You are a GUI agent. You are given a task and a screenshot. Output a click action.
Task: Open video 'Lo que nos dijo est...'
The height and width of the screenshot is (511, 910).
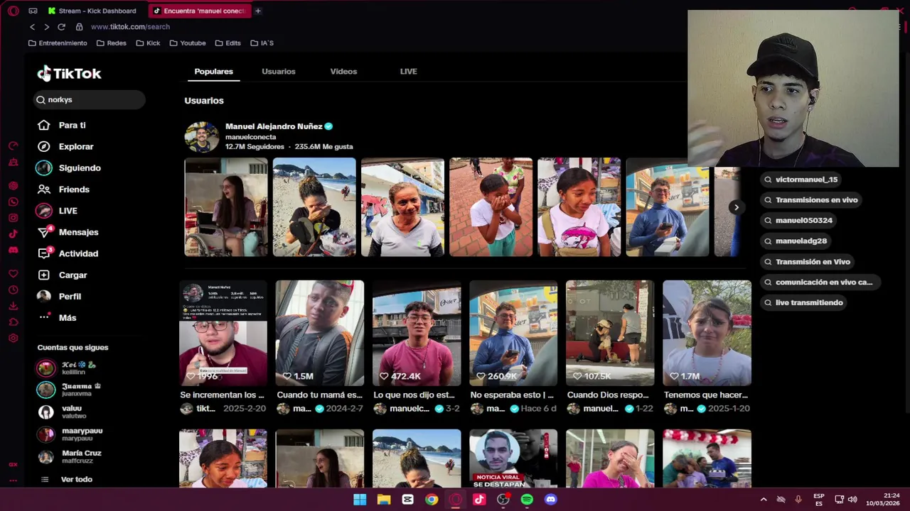pos(416,333)
